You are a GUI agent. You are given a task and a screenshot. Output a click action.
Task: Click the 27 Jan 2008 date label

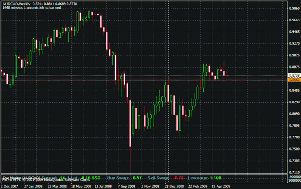(33, 186)
